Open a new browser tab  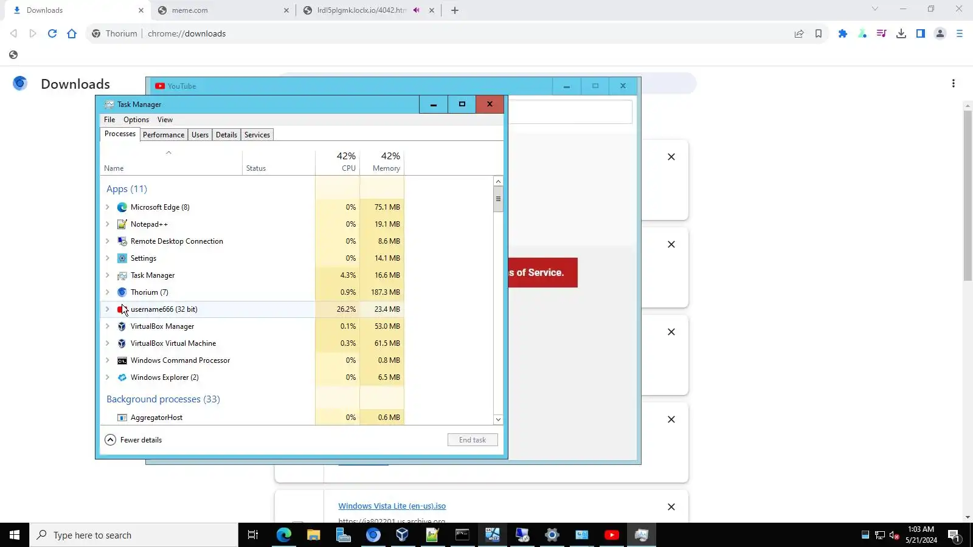tap(455, 10)
